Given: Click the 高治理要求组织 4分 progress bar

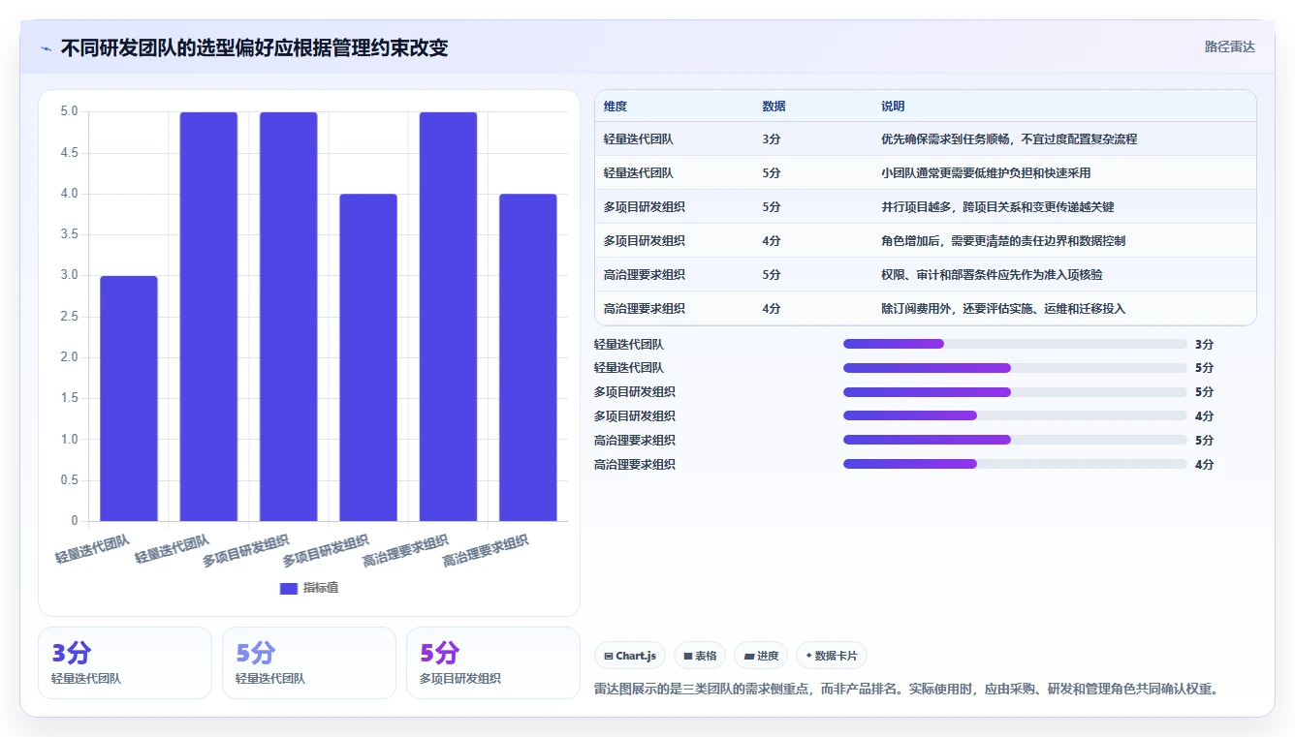Looking at the screenshot, I should click(1015, 464).
